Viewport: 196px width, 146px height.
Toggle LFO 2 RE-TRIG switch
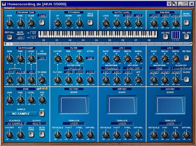point(186,58)
